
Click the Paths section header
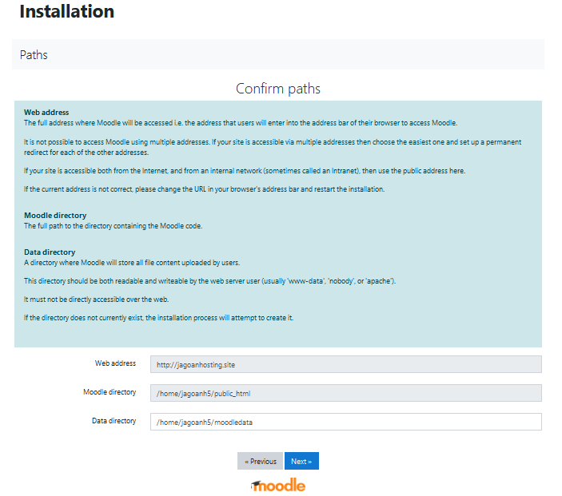34,55
